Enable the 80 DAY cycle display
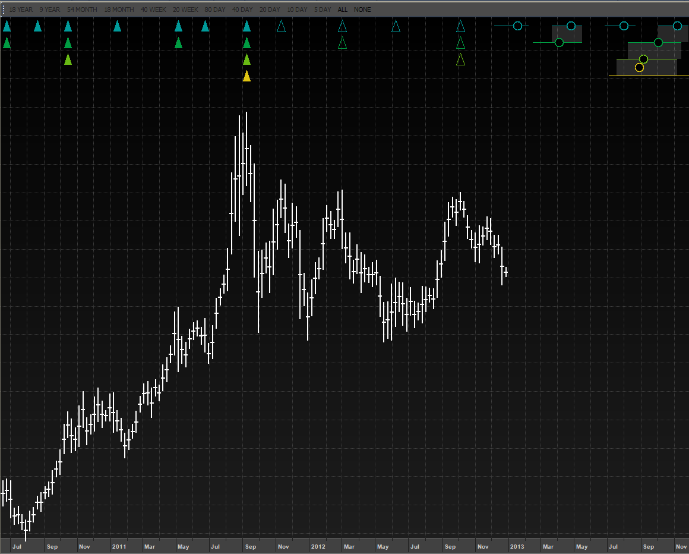Image resolution: width=689 pixels, height=554 pixels. (215, 10)
